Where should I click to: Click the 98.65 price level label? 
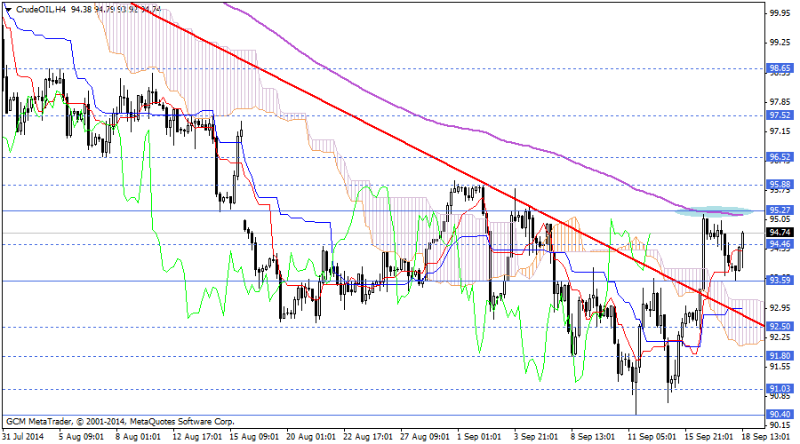click(x=780, y=68)
